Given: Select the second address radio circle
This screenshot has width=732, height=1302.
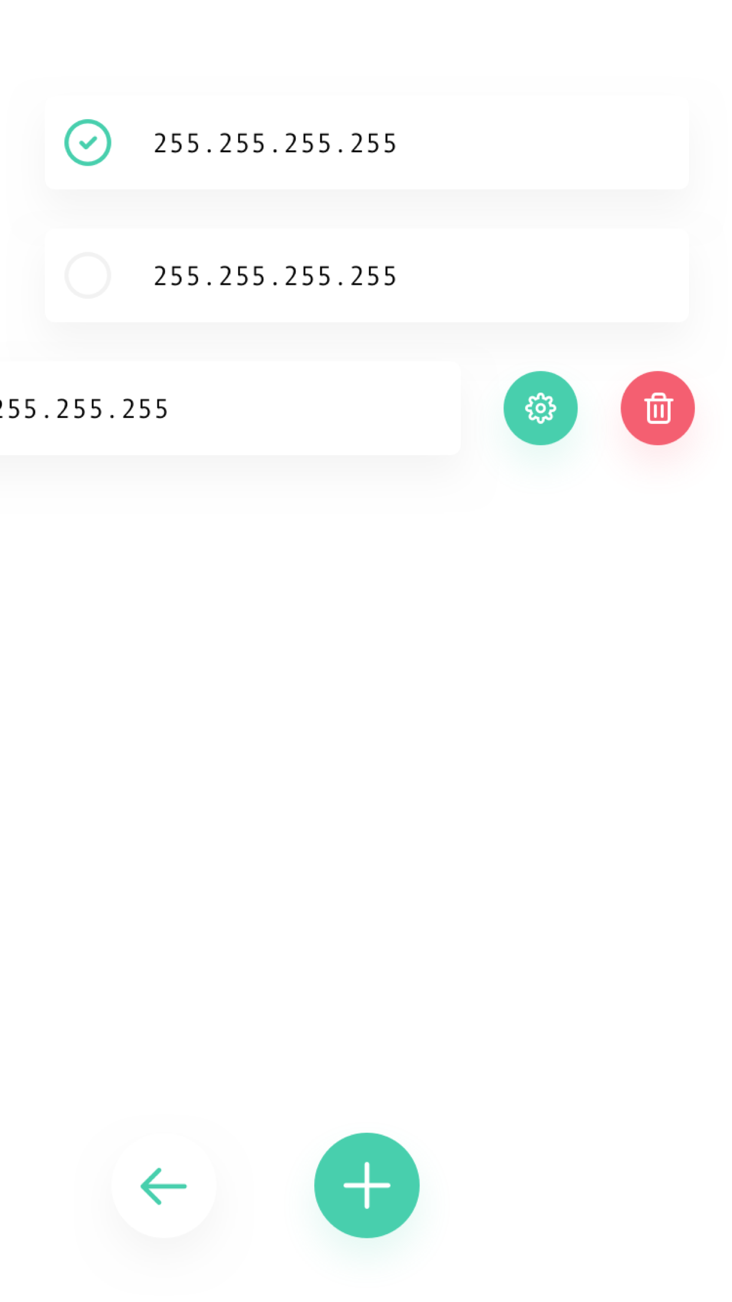Looking at the screenshot, I should pos(88,275).
